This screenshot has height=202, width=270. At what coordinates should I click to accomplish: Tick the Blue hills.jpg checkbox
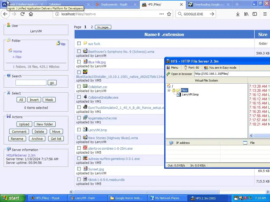(79, 62)
